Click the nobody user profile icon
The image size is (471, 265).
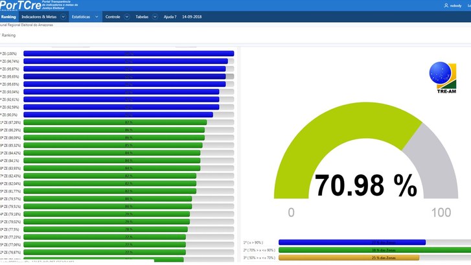click(446, 5)
